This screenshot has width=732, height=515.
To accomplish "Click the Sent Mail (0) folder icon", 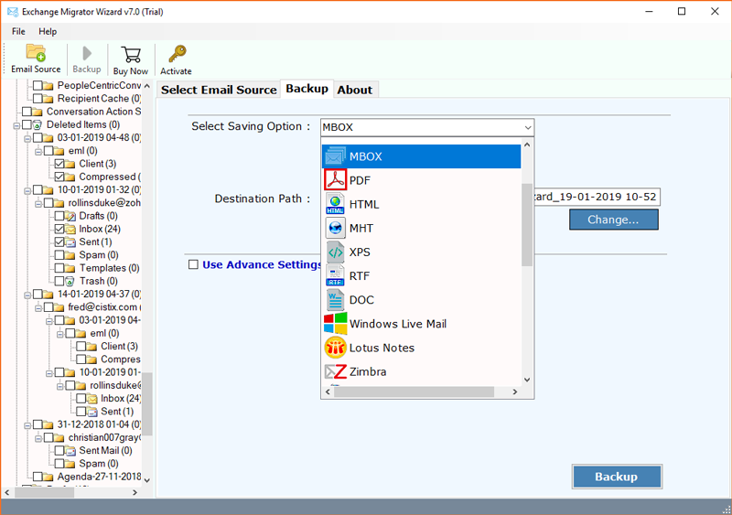I will tap(70, 451).
